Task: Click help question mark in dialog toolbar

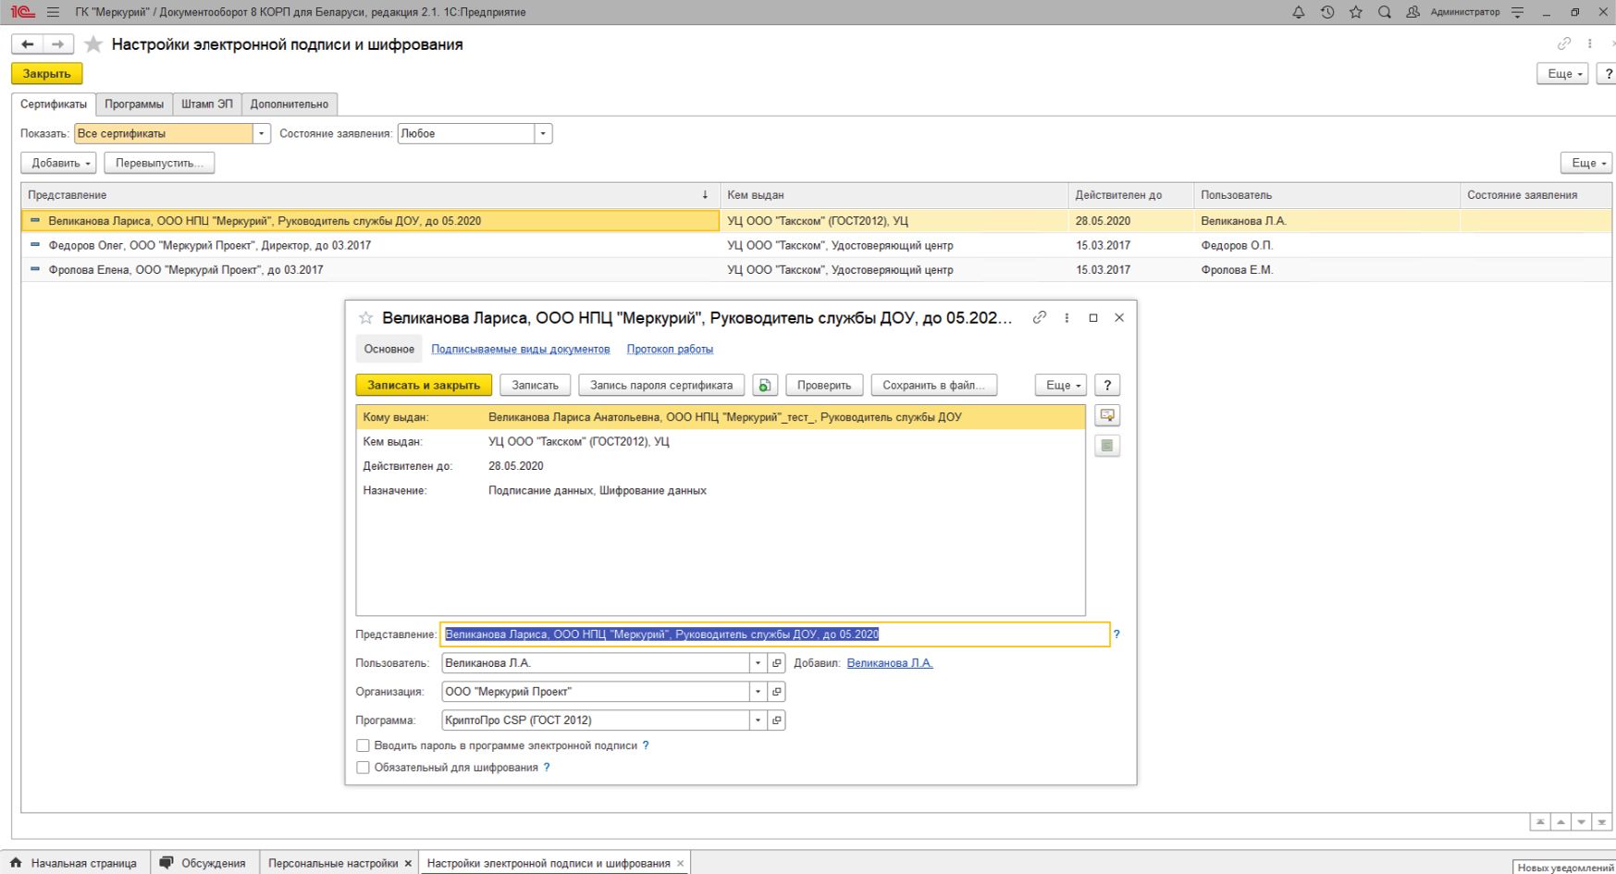Action: (x=1107, y=385)
